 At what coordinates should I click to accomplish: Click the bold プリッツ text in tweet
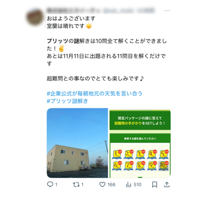(x=58, y=41)
